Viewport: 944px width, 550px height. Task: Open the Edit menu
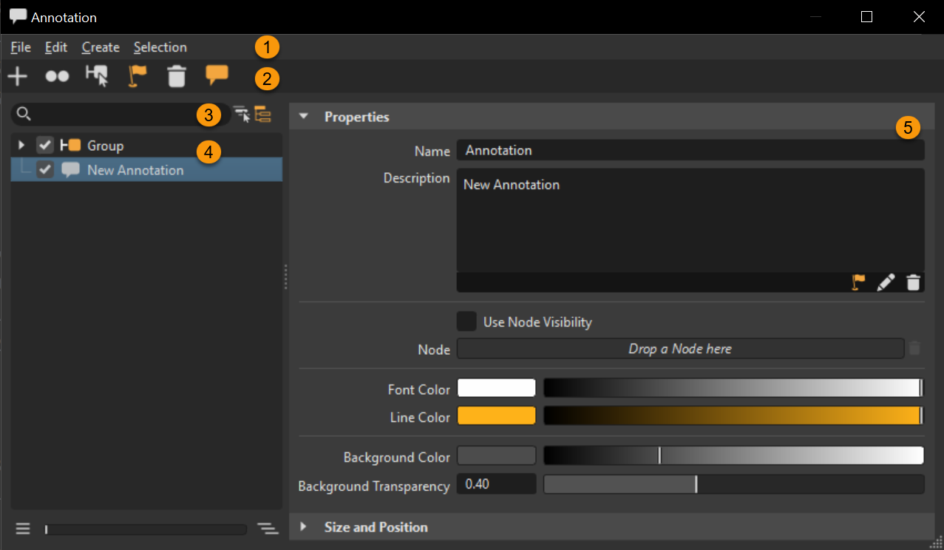coord(56,47)
